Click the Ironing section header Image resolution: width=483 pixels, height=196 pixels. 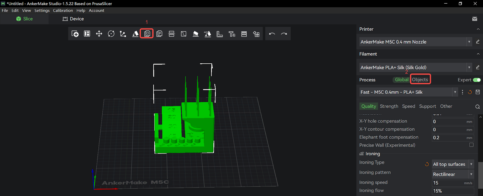coord(370,154)
